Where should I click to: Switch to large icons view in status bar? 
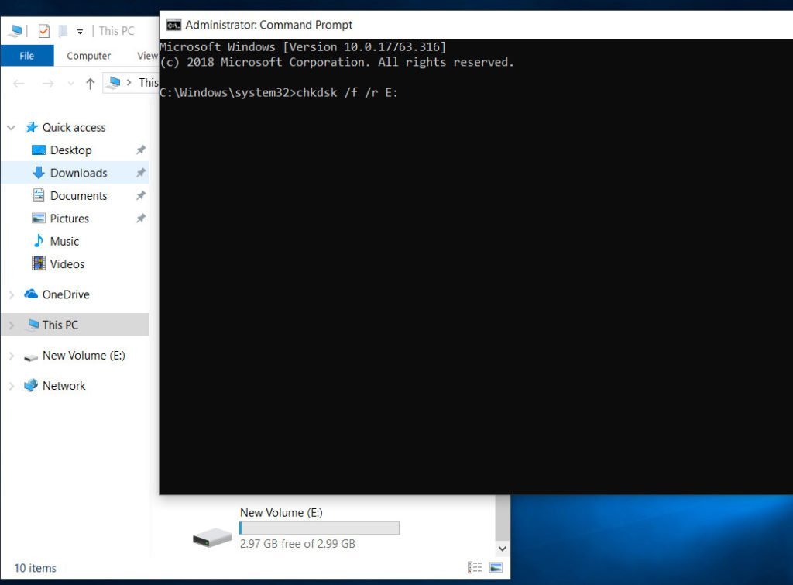click(496, 568)
